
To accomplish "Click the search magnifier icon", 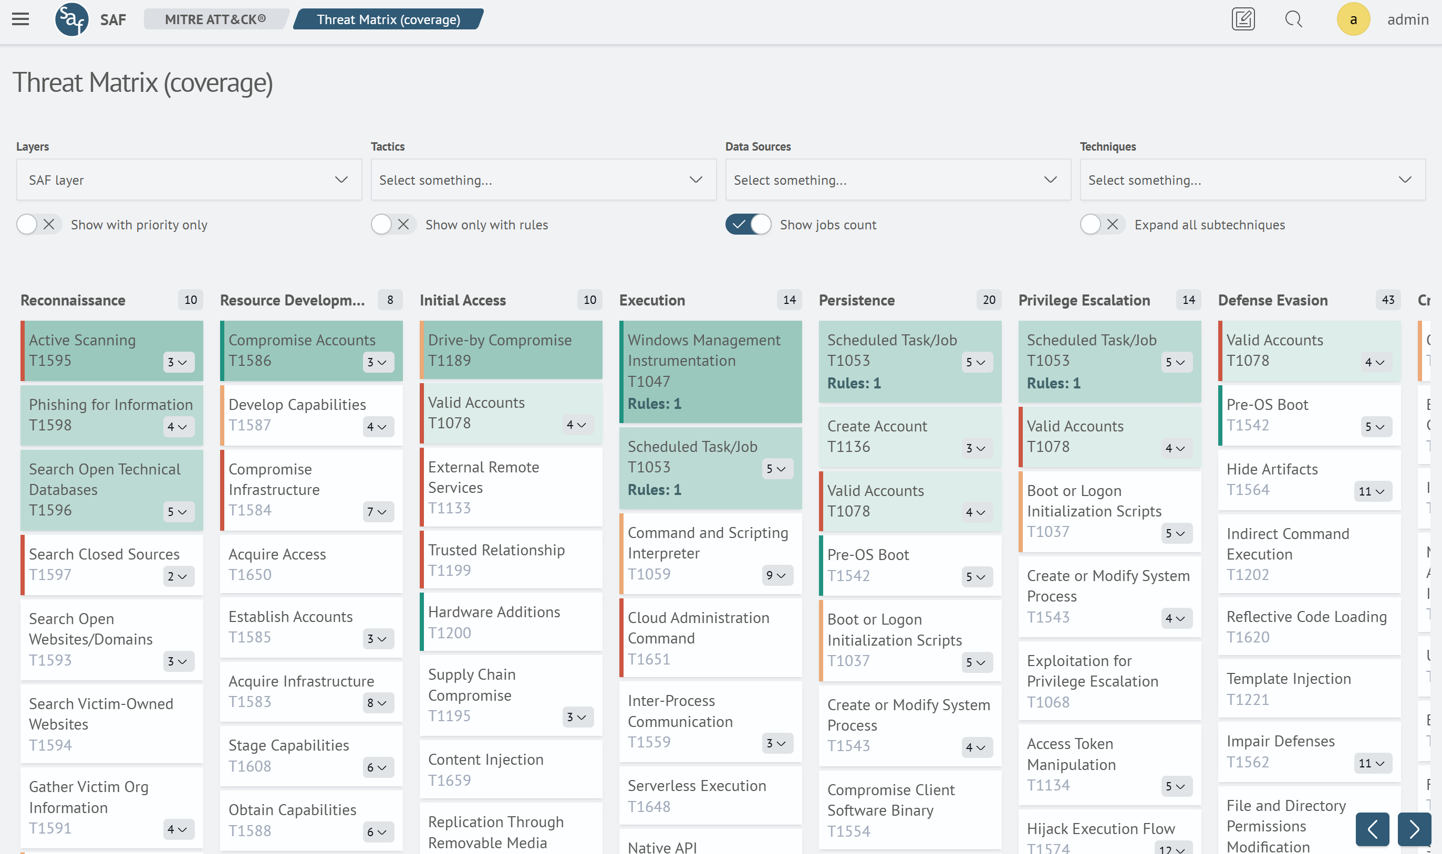I will (1293, 19).
